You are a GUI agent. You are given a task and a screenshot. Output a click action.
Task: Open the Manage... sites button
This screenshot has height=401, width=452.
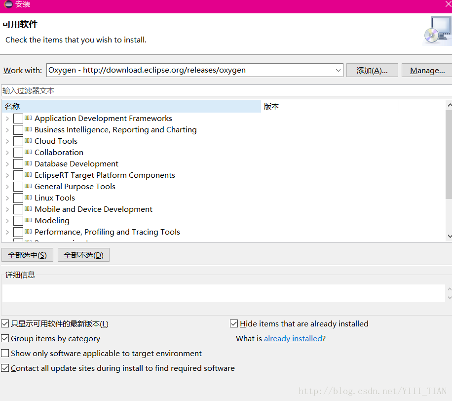coord(427,71)
